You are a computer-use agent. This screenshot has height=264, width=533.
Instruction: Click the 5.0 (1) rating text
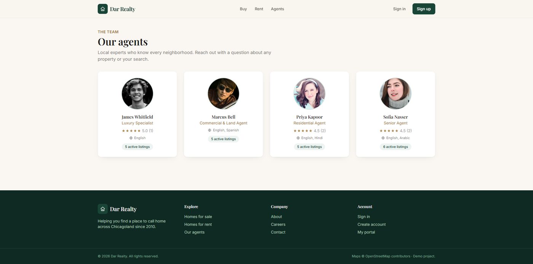click(x=148, y=131)
